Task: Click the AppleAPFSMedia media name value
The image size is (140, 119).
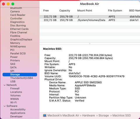Action: click(85, 85)
